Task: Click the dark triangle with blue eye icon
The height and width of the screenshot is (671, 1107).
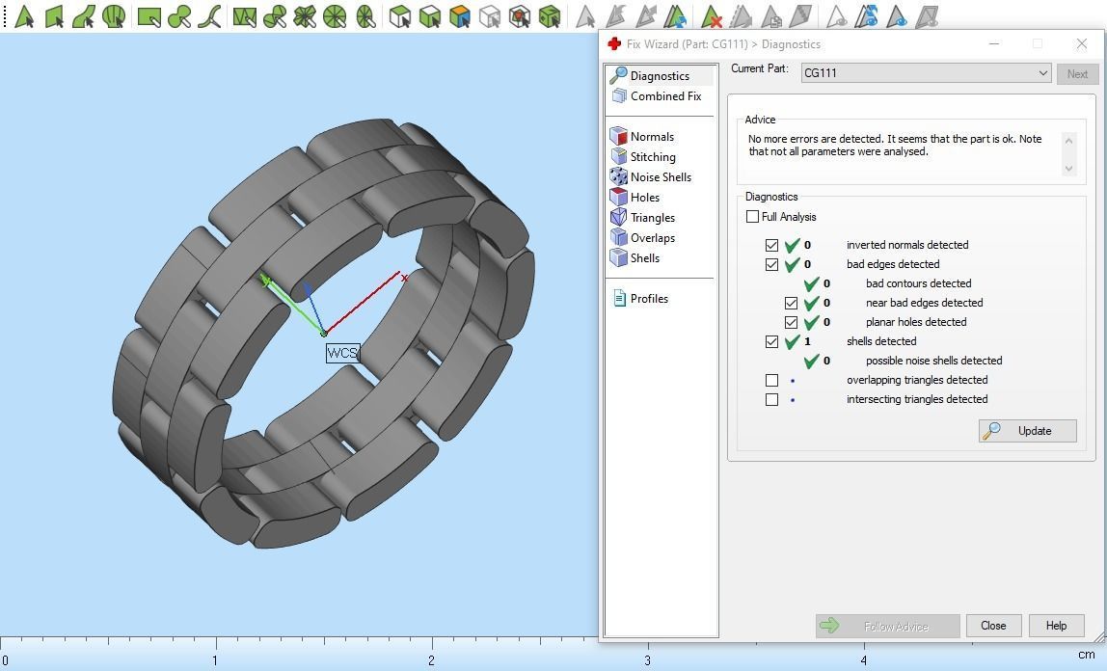Action: [x=896, y=15]
